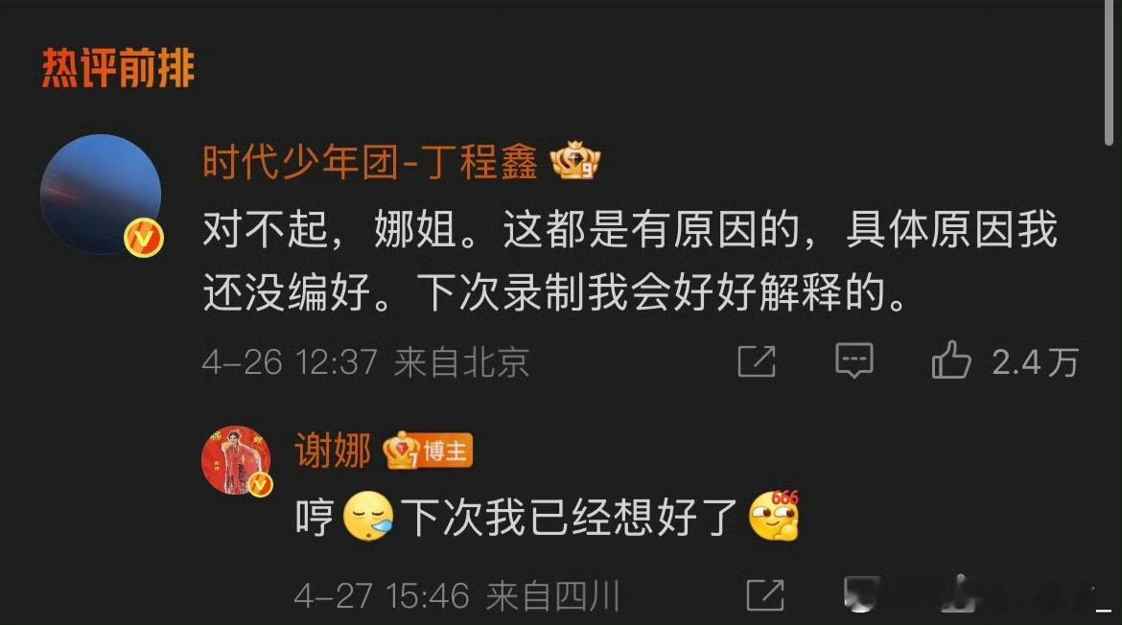Click the orange 博主 tag
The height and width of the screenshot is (625, 1122).
pyautogui.click(x=447, y=451)
